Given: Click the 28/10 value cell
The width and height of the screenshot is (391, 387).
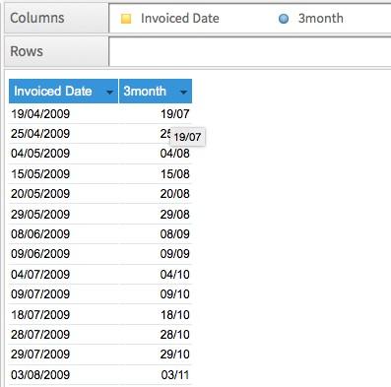Looking at the screenshot, I should coord(156,335).
